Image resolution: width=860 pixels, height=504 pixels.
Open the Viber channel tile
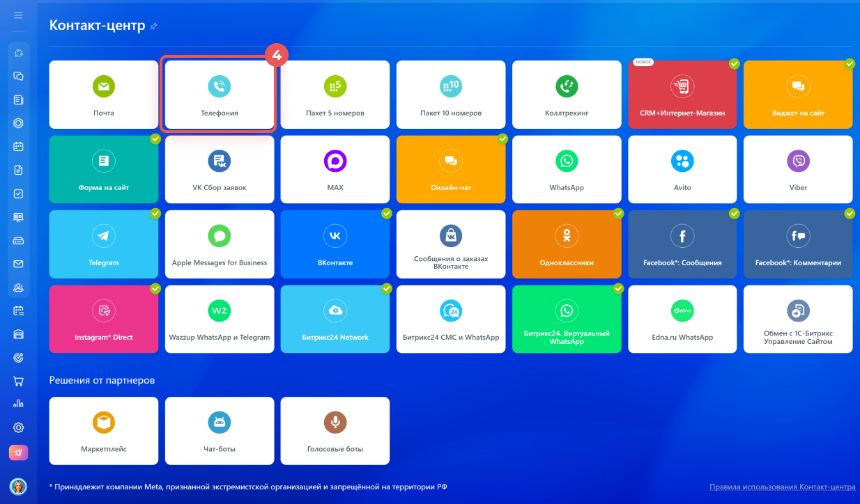(798, 169)
